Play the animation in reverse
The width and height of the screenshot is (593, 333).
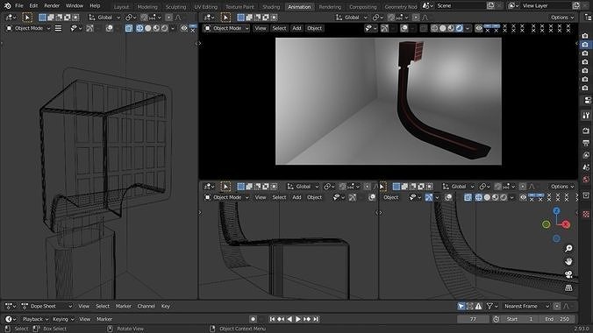[289, 319]
